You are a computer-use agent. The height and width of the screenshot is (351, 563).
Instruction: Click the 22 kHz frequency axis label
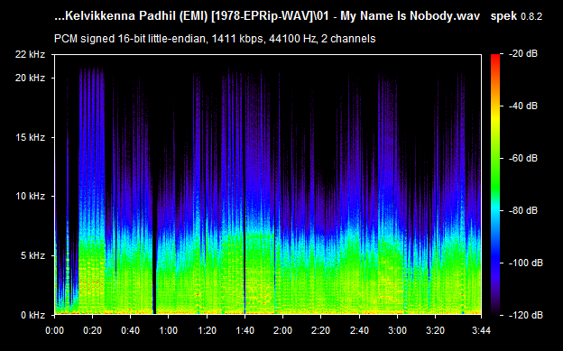tap(30, 54)
